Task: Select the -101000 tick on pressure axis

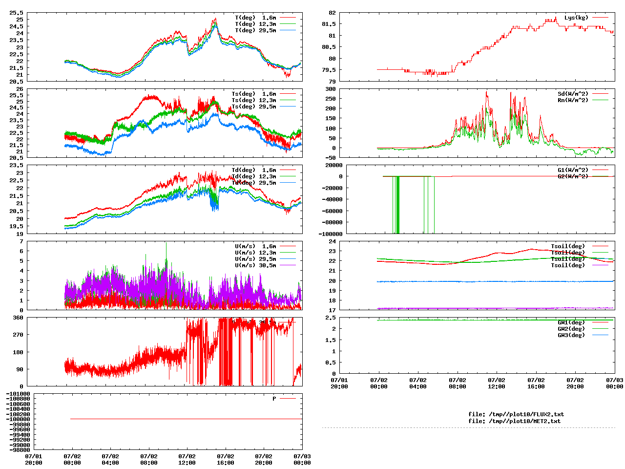Action: (x=18, y=394)
